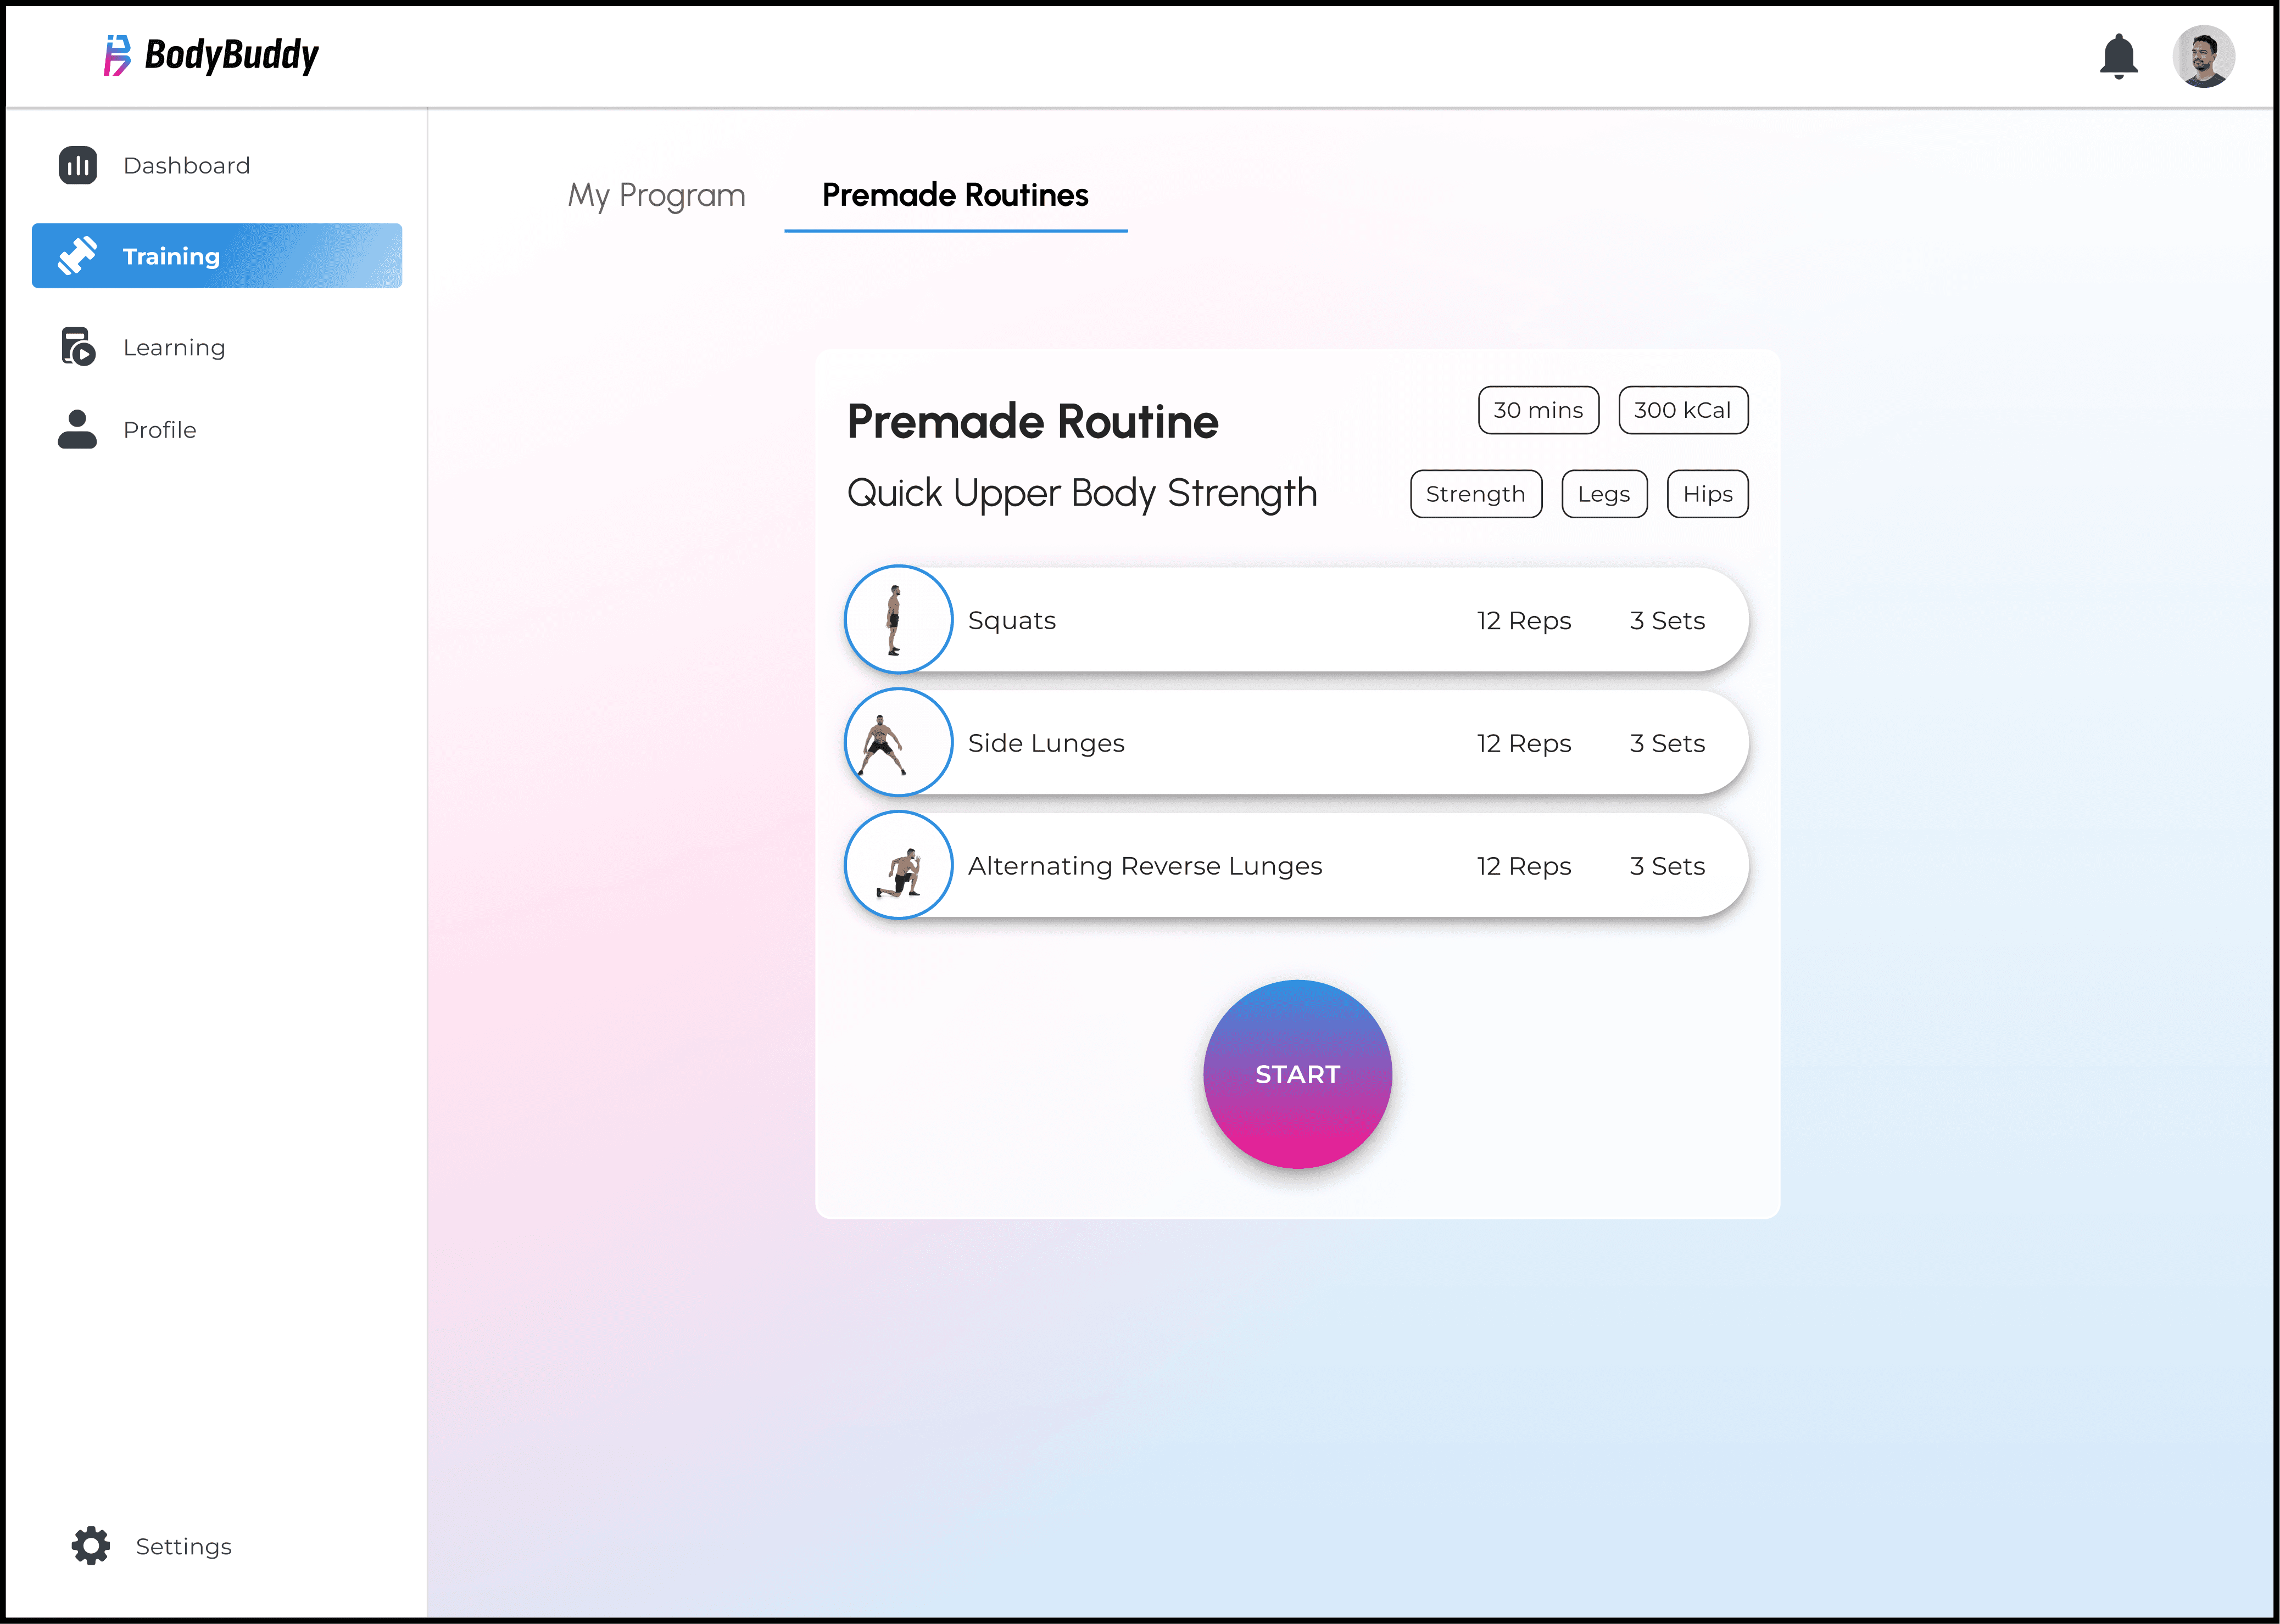Click the Profile person icon
Viewport: 2280px width, 1624px height.
pos(78,429)
